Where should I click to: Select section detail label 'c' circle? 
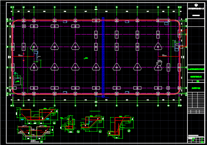pos(100,131)
